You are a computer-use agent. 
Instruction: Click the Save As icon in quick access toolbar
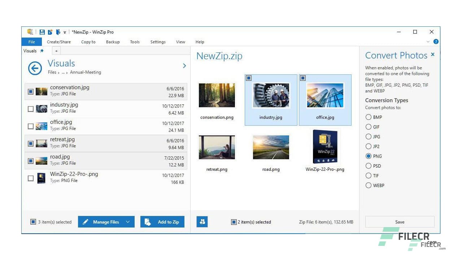pyautogui.click(x=50, y=32)
